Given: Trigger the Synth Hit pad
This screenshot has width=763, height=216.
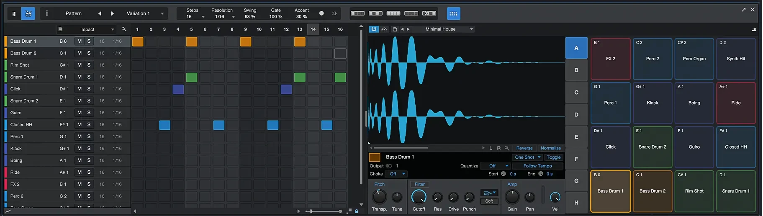Looking at the screenshot, I should 736,59.
